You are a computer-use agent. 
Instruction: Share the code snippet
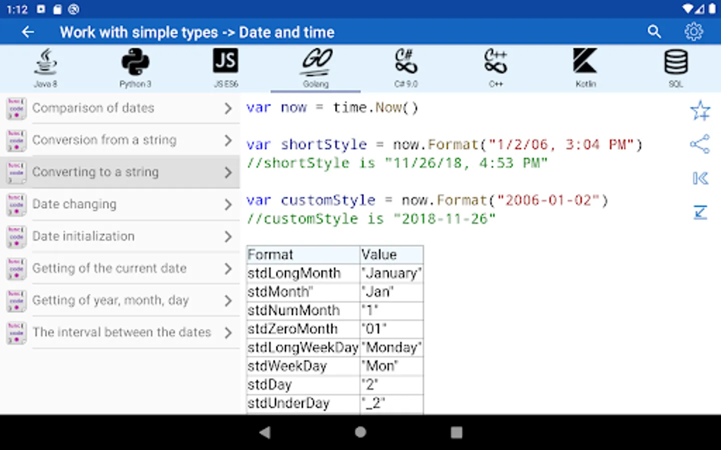point(700,144)
